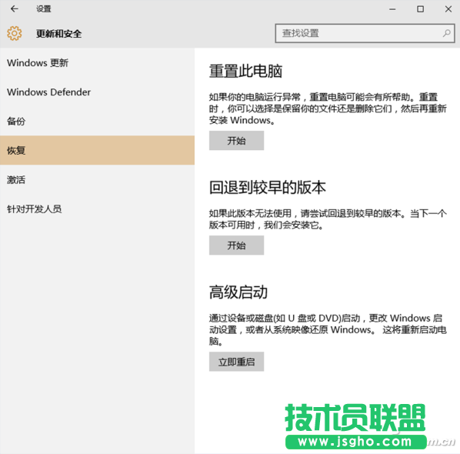Close the settings window
The width and height of the screenshot is (460, 454).
(448, 9)
